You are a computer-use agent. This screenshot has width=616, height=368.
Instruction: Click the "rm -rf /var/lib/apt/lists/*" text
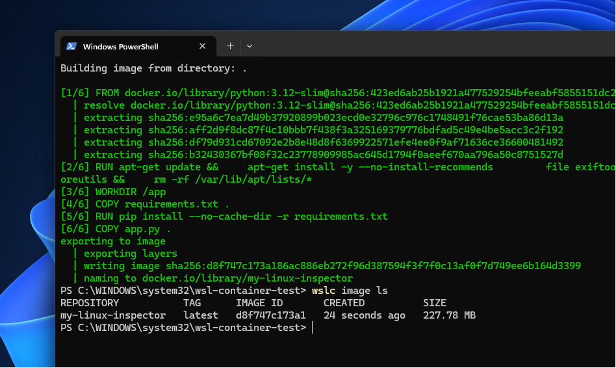click(x=233, y=179)
